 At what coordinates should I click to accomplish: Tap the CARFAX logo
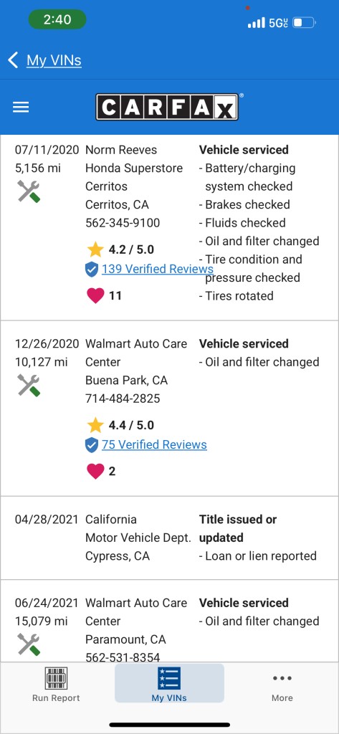[167, 108]
